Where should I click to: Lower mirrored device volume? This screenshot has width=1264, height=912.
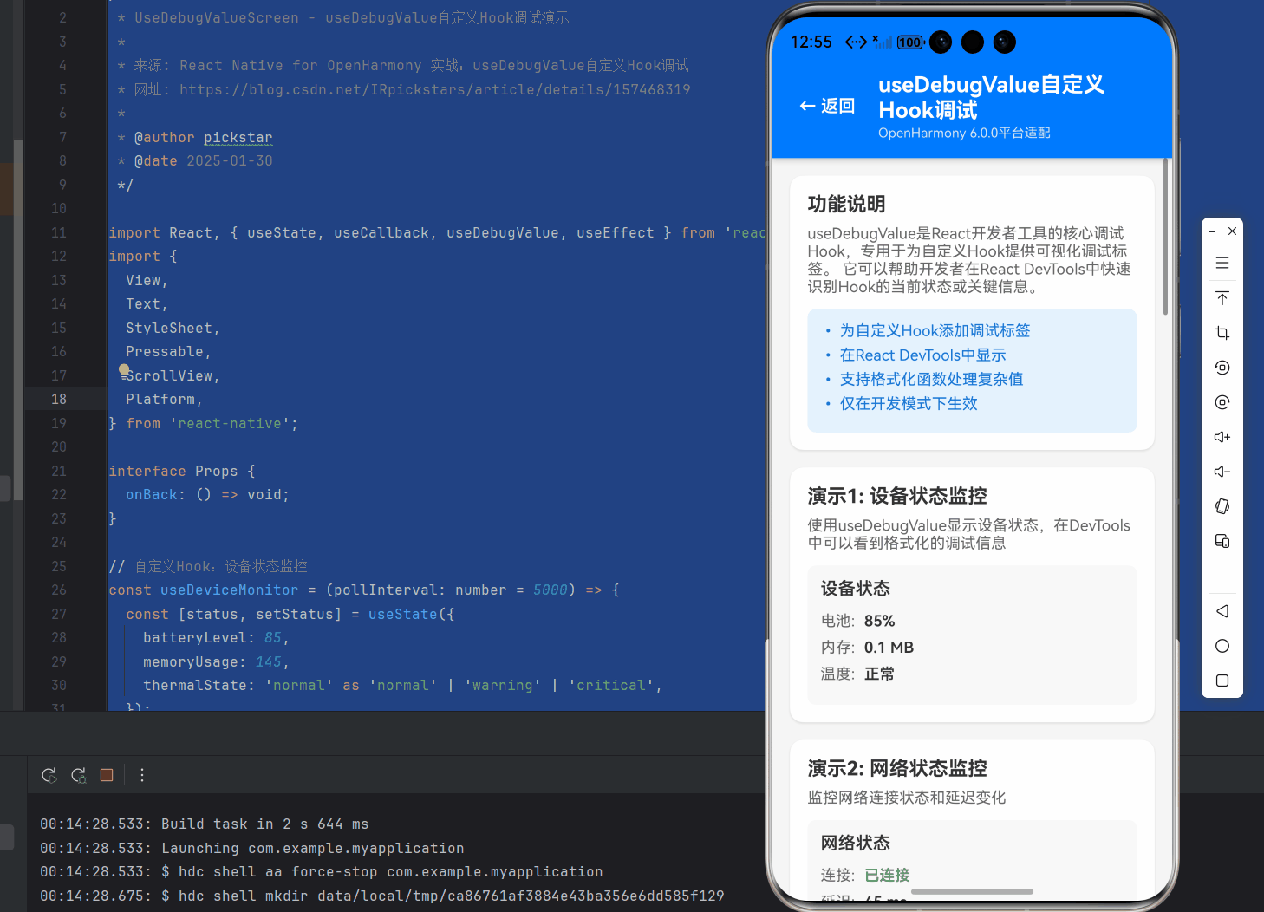[x=1222, y=471]
